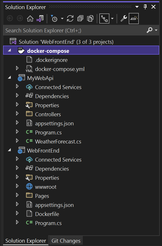Select the Solution Explorer tab
The height and width of the screenshot is (246, 162).
click(x=25, y=241)
